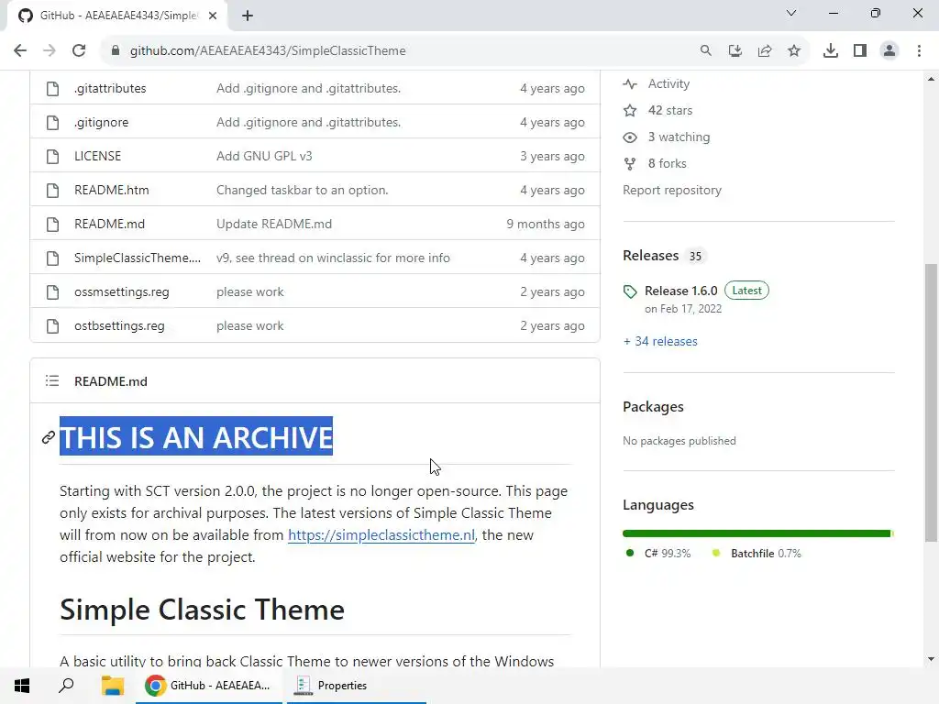939x704 pixels.
Task: Click the browser forward arrow
Action: (50, 51)
